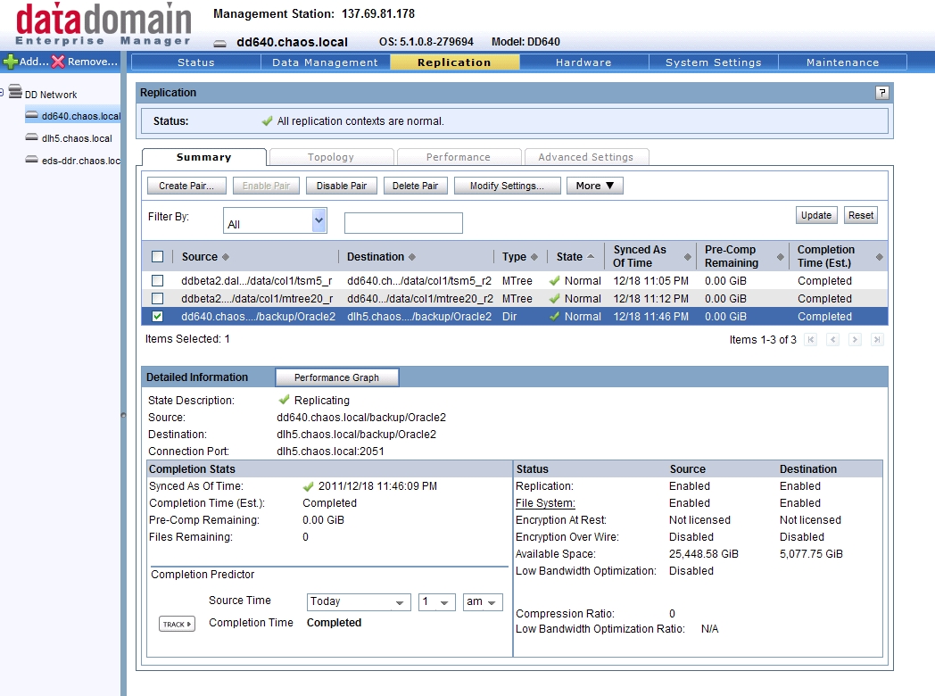Open the Filter By dropdown
This screenshot has height=696, width=935.
click(319, 220)
